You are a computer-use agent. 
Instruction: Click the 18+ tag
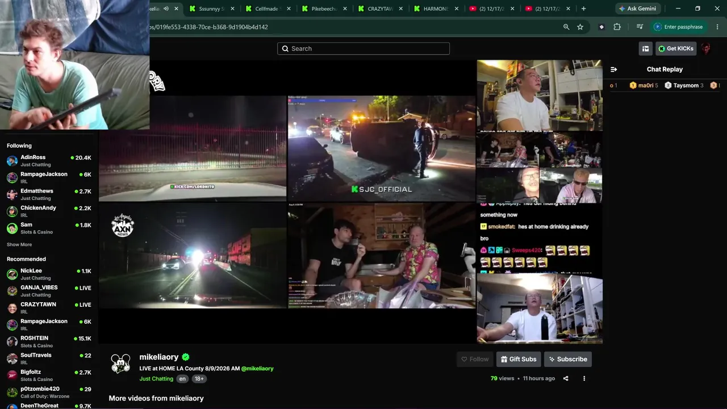pos(199,379)
